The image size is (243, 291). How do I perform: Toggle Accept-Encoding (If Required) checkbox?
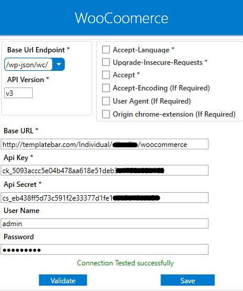click(106, 88)
